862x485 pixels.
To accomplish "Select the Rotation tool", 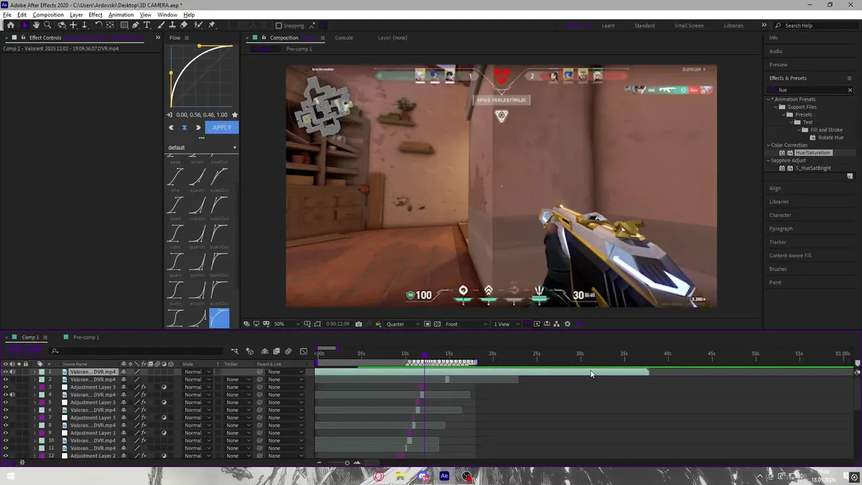I will [98, 25].
